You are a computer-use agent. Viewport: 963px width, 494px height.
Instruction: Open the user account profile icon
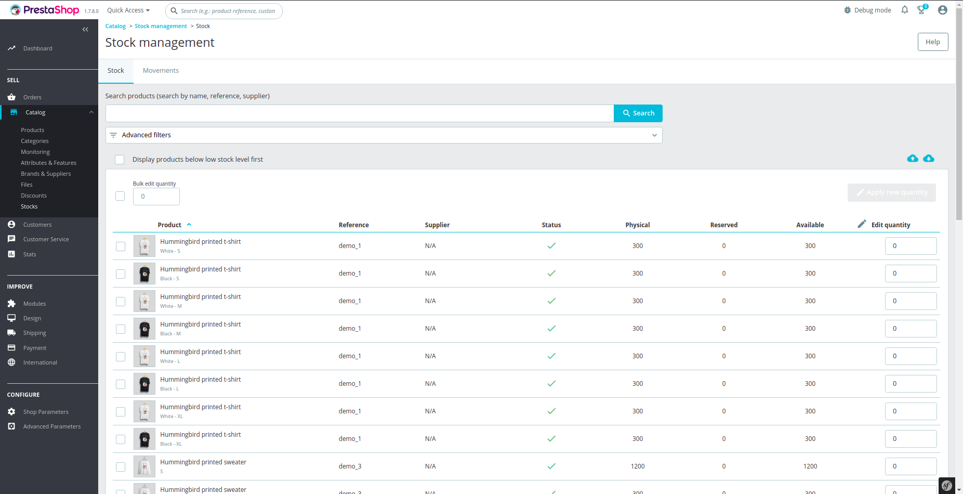[x=942, y=9]
